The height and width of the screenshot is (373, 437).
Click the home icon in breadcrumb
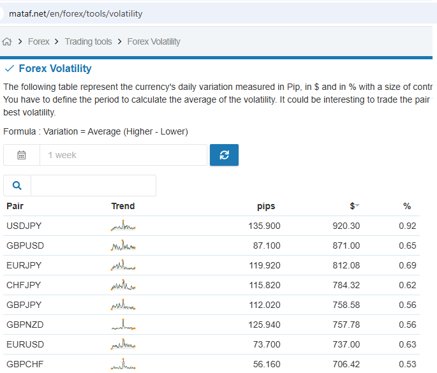coord(7,41)
